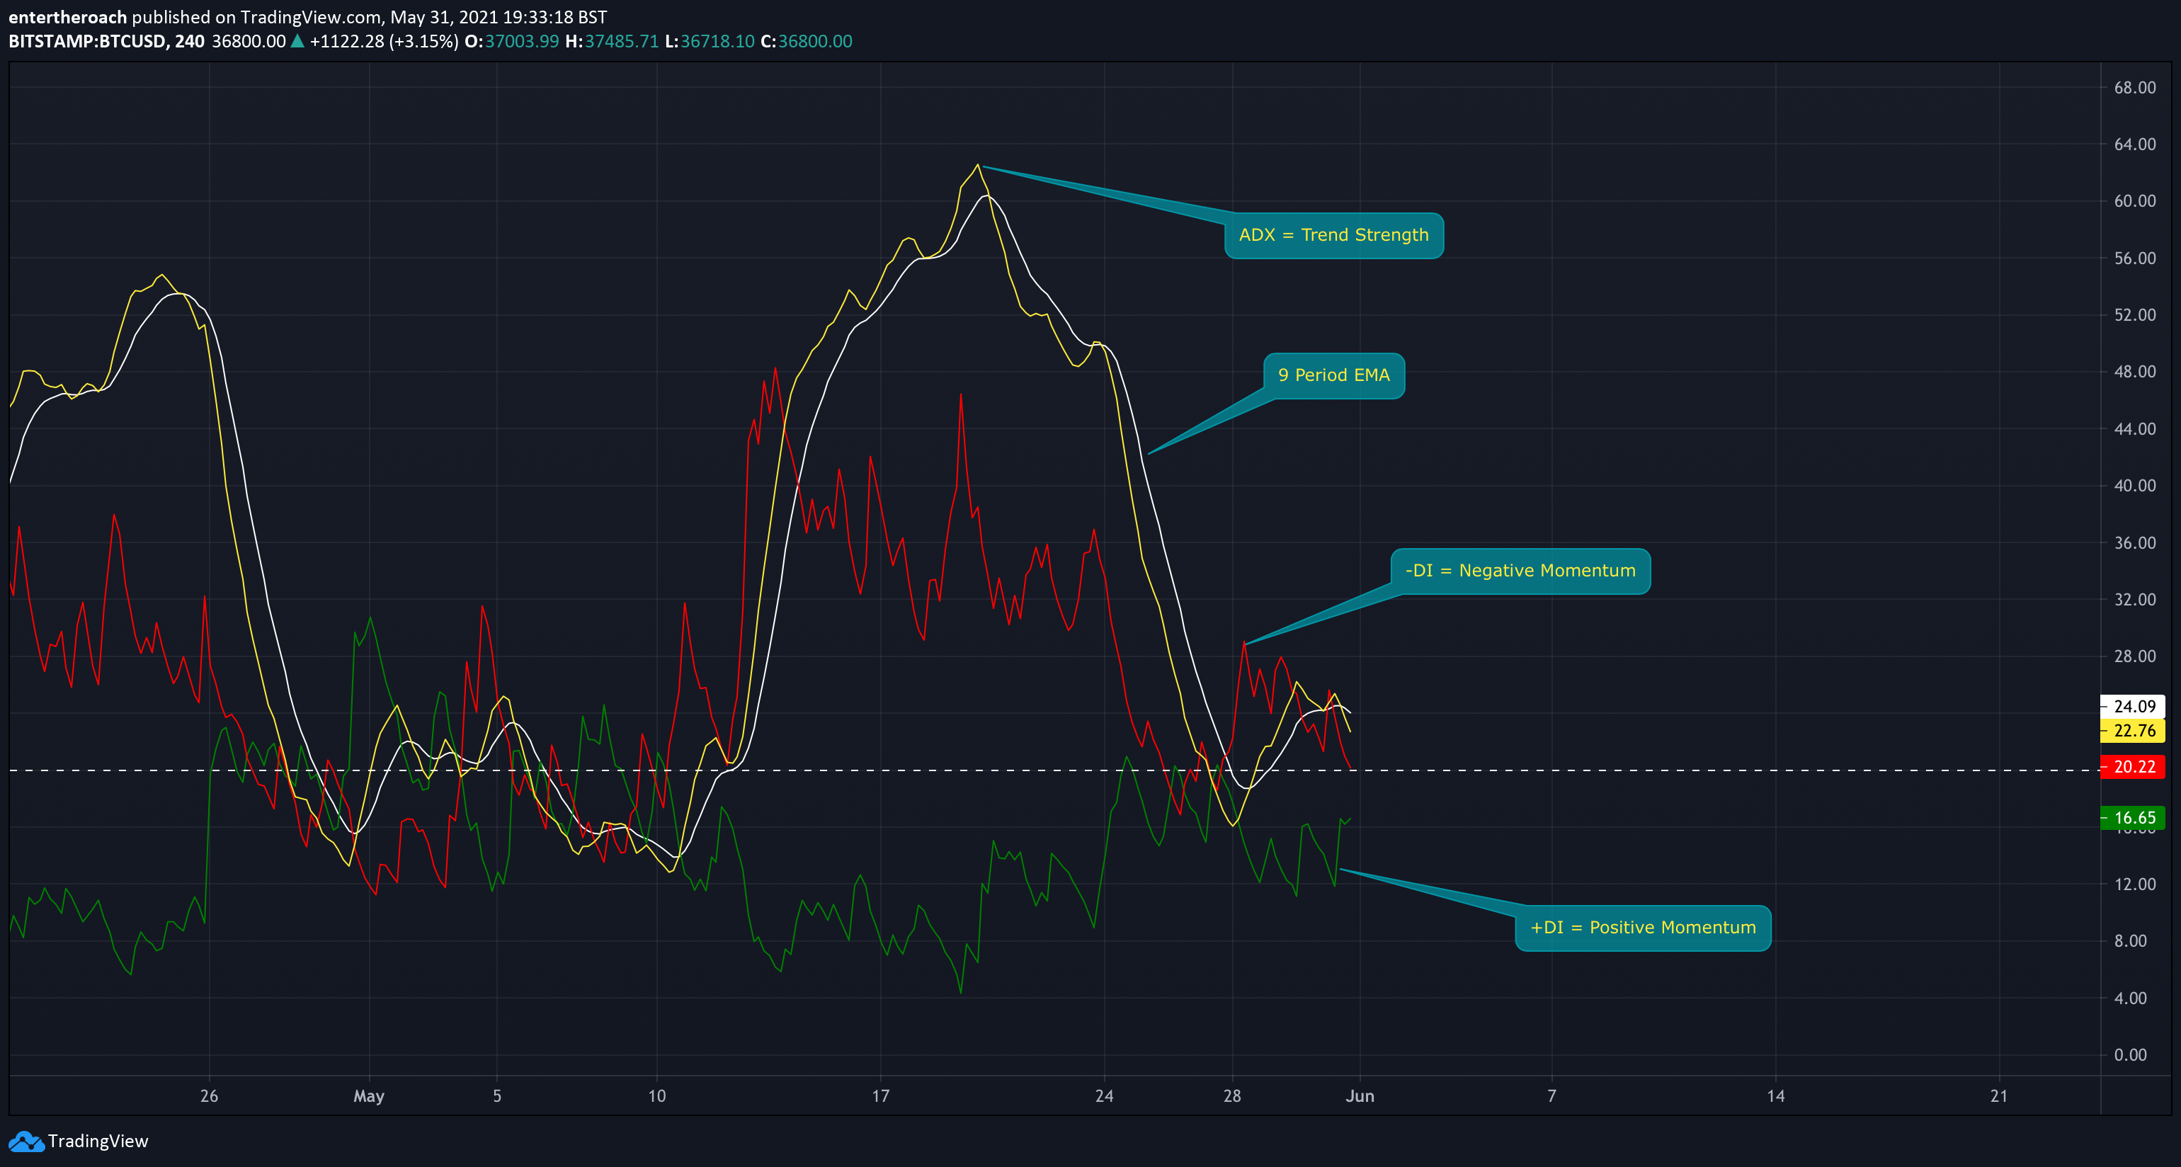
Task: Click the '21' date on time axis
Action: (1999, 1097)
